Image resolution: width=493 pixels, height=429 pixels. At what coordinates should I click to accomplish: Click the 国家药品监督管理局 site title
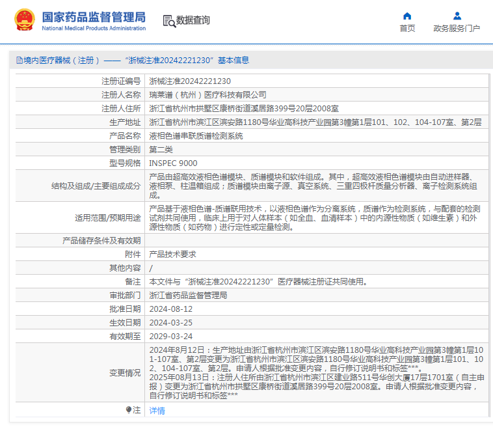tap(94, 17)
